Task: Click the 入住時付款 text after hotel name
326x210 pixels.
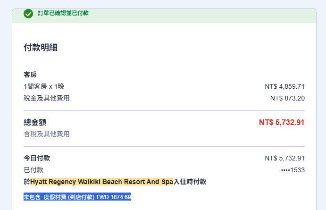Action: [190, 182]
